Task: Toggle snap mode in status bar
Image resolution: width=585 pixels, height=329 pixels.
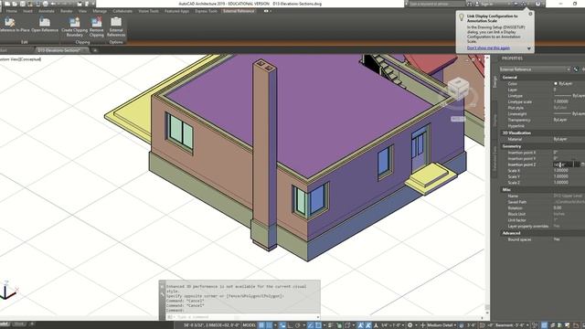Action: 269,325
